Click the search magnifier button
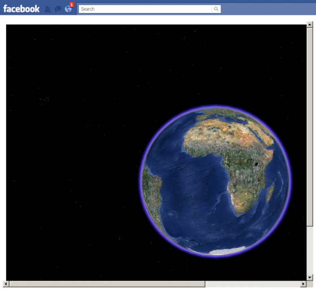Viewport: 316px width, 289px height. [x=216, y=9]
